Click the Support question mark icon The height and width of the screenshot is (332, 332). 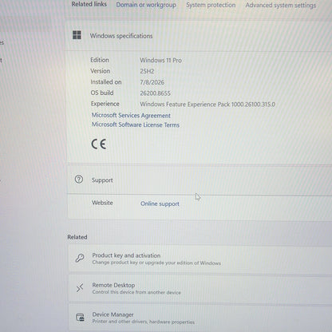point(79,180)
